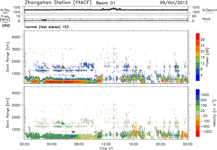Click the '16:00' time tick label
Viewport: 217px width, 150px height.
(133, 144)
